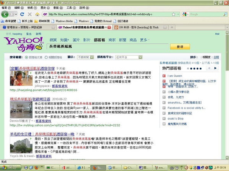Screen dimensions: 229x171
Task: Open the Windows Media bookmark
Action: coord(62,21)
